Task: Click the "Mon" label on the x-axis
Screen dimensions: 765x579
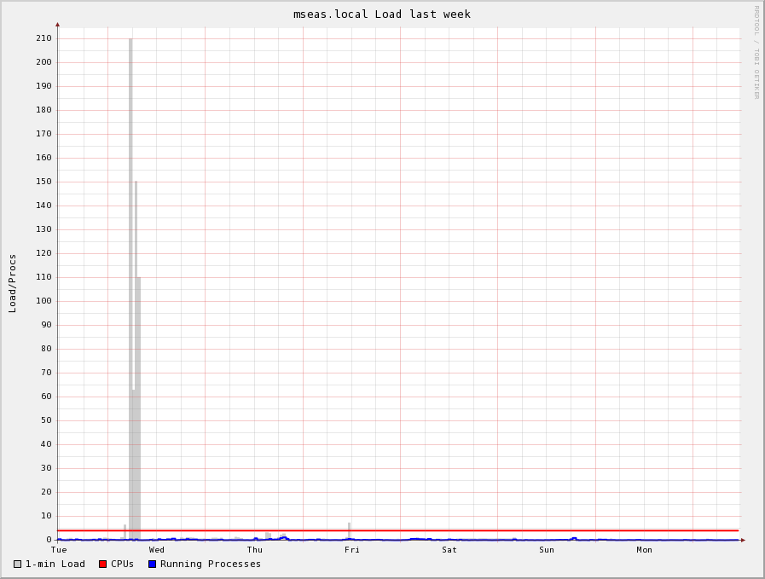Action: tap(644, 550)
